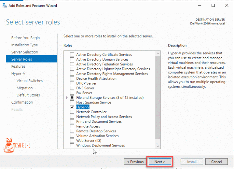Screen dimensions: 234x169
Task: Enable the DHCP Server role checkbox
Action: coord(72,83)
